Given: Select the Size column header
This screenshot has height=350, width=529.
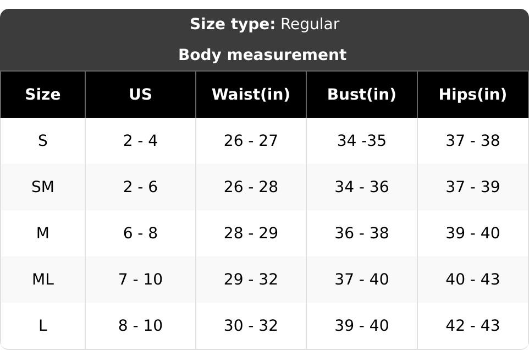Looking at the screenshot, I should pos(43,95).
